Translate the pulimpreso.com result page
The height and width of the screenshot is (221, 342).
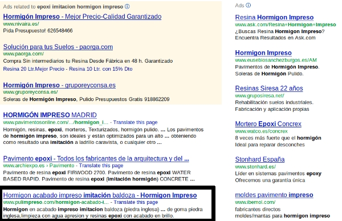click(x=136, y=202)
